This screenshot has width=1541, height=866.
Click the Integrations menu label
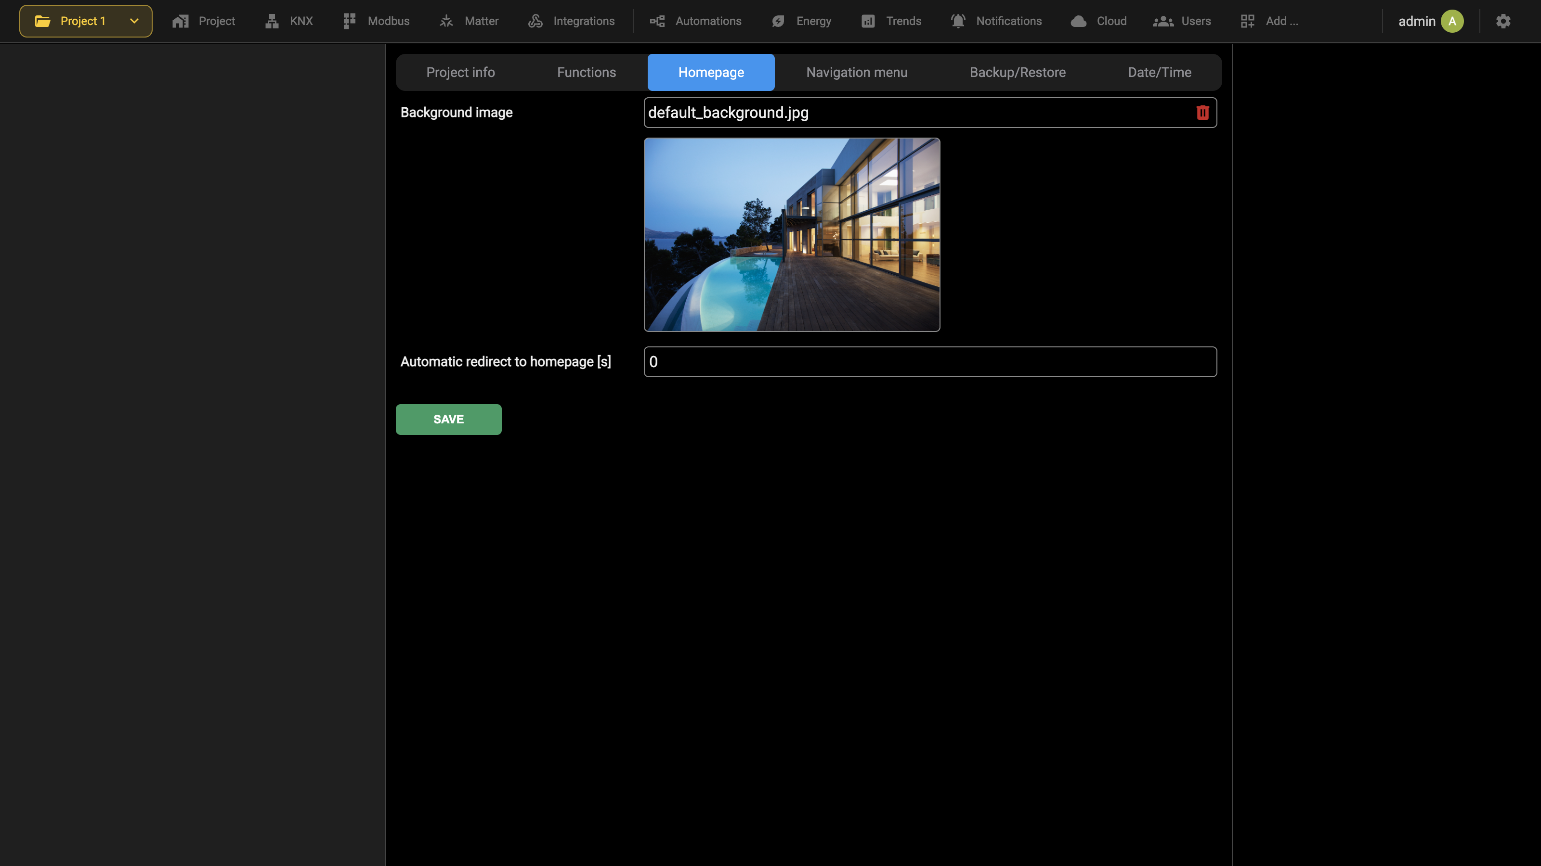click(584, 21)
